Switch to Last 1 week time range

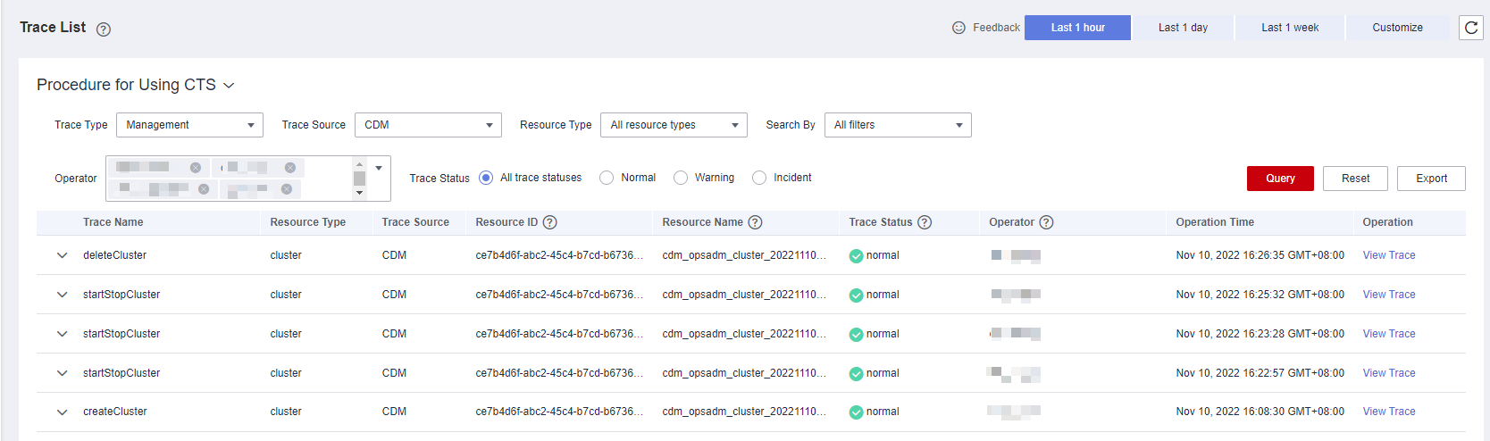1289,28
